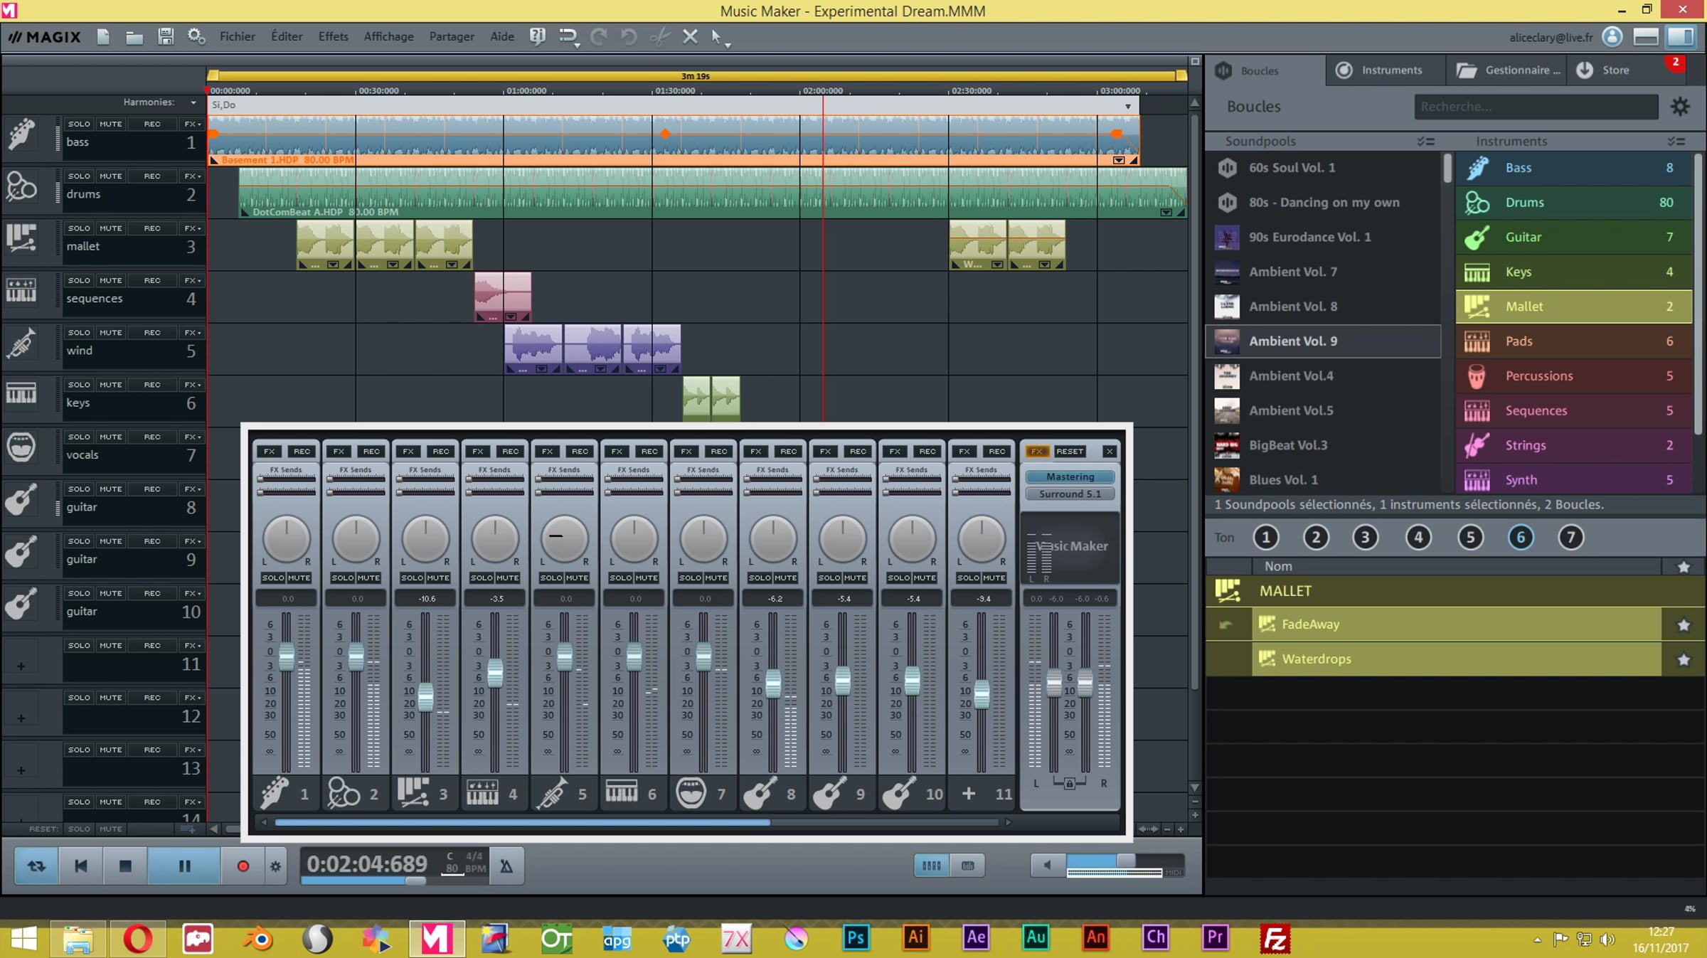
Task: Click the volume fader of mixer channel 3
Action: [x=425, y=697]
